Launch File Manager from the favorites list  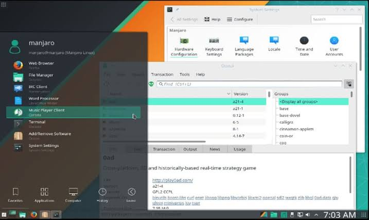(x=74, y=77)
